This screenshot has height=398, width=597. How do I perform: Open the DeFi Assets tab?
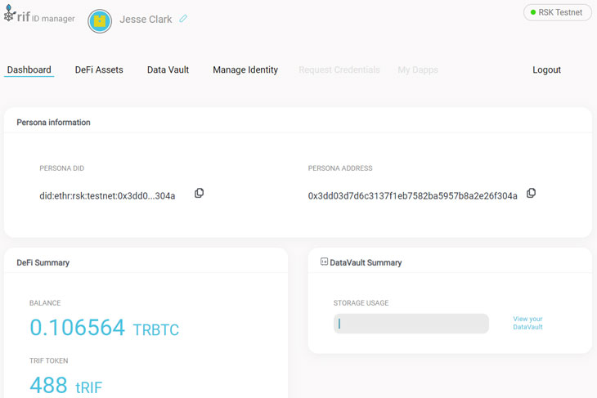pyautogui.click(x=99, y=70)
